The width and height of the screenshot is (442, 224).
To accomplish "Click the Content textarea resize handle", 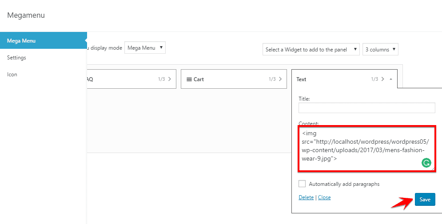I will [x=433, y=169].
